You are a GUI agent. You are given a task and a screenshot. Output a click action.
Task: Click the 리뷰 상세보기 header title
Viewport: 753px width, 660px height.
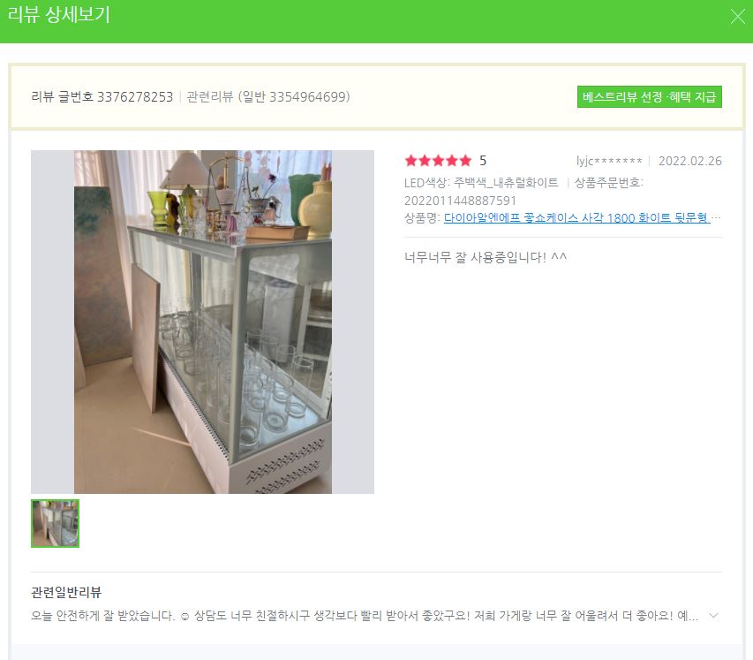(58, 14)
